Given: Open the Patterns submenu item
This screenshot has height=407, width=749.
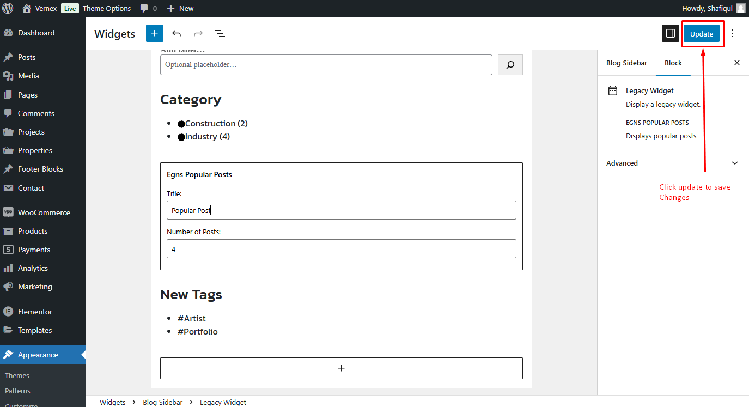Looking at the screenshot, I should (x=17, y=391).
